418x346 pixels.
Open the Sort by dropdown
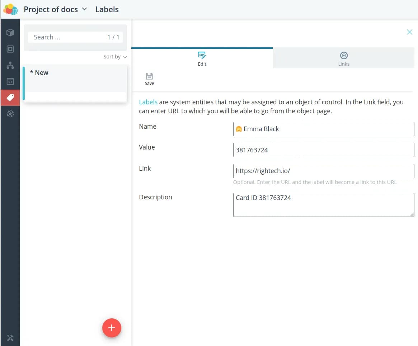click(x=115, y=57)
